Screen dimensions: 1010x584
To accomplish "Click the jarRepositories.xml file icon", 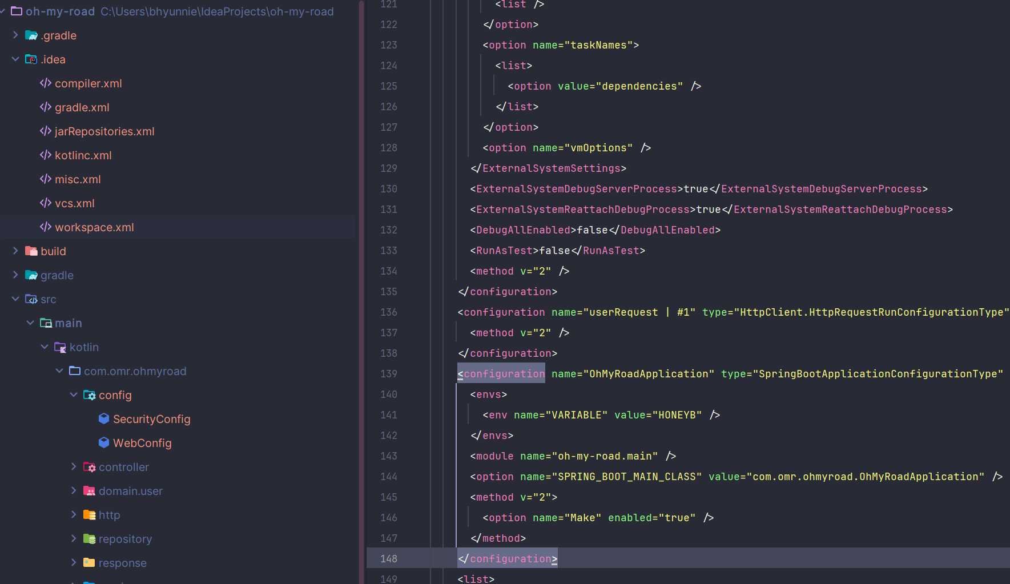I will (46, 131).
